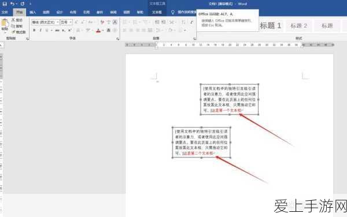Align the text right
347x217 pixels.
138,30
